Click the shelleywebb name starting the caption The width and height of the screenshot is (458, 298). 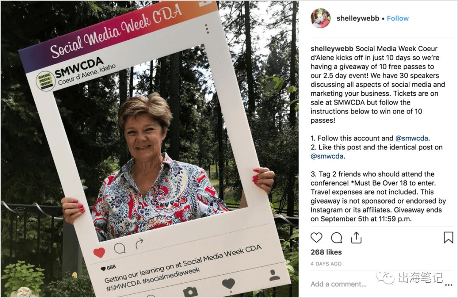pyautogui.click(x=332, y=49)
